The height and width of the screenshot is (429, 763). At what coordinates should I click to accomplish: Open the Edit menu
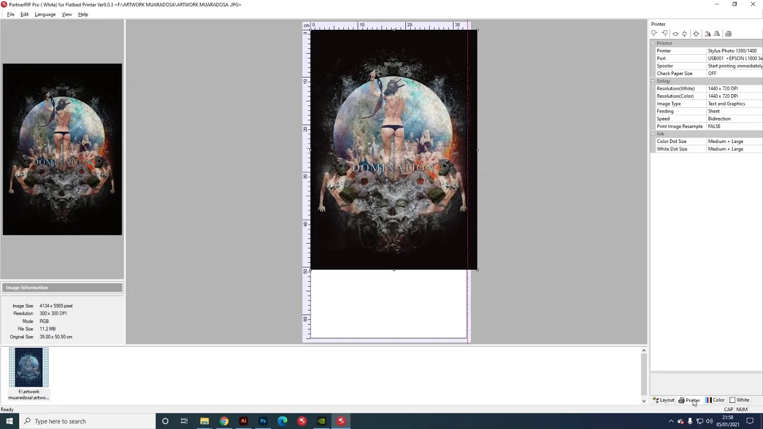pyautogui.click(x=24, y=14)
